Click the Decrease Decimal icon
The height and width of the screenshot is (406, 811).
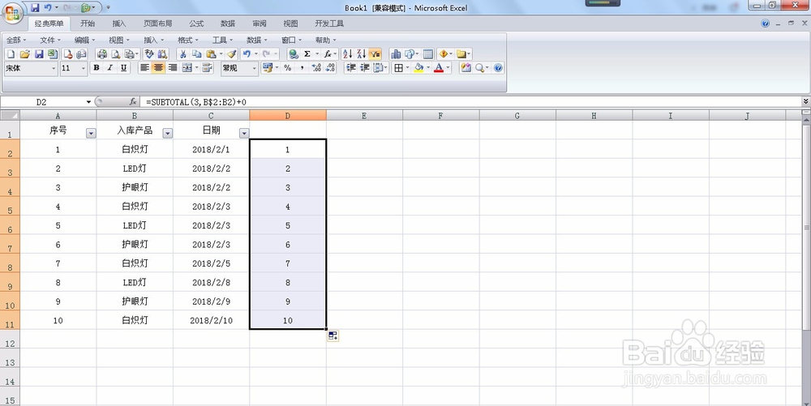[331, 68]
